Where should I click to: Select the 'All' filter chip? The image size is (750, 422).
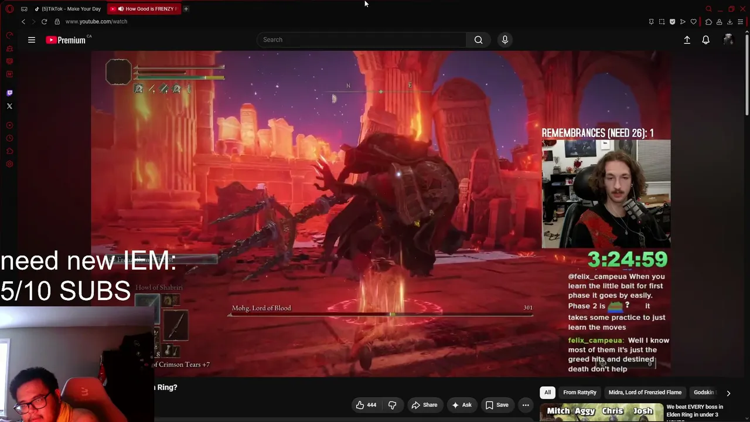tap(547, 393)
